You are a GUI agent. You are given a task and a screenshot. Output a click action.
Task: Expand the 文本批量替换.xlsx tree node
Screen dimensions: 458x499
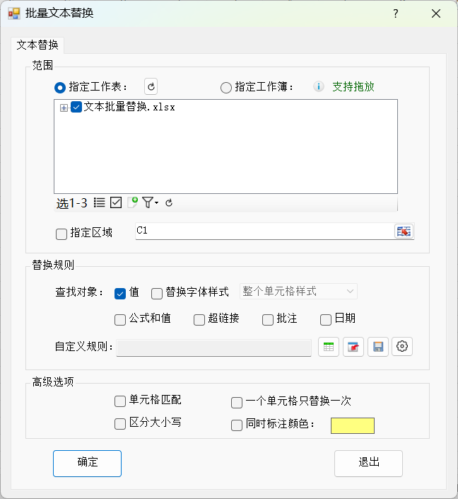coord(64,108)
